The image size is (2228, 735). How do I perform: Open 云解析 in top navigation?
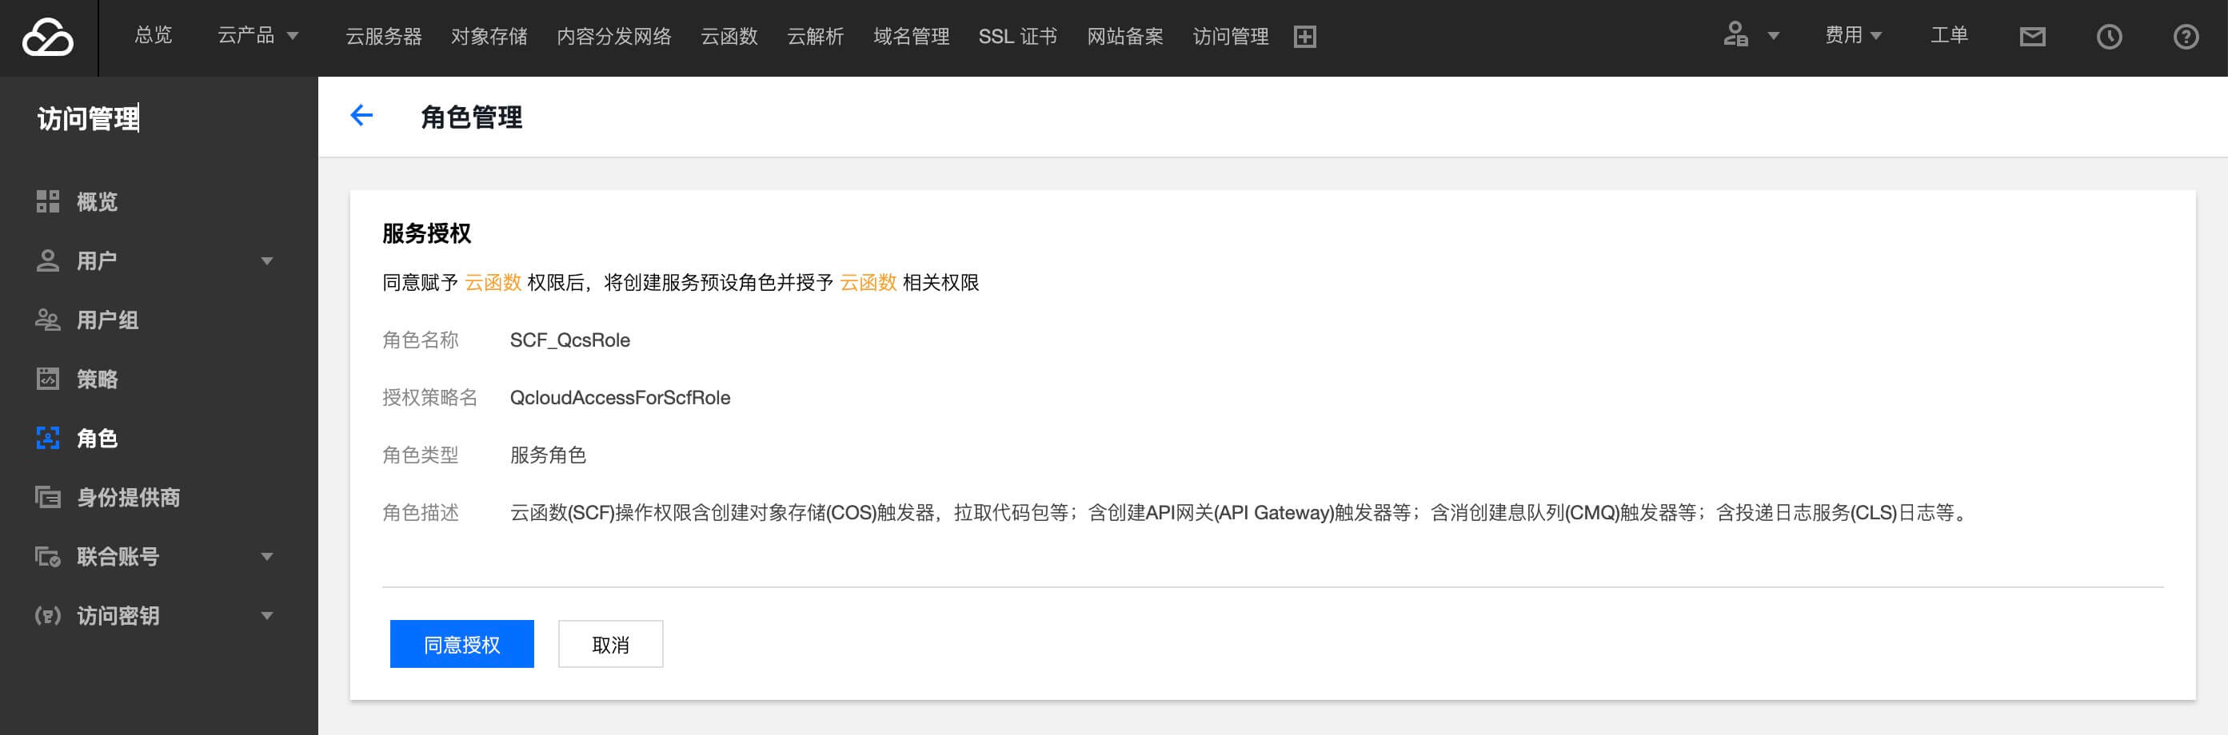[816, 36]
